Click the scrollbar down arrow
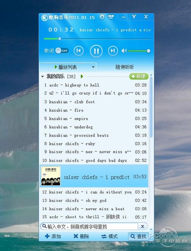This screenshot has height=251, width=191. (151, 230)
